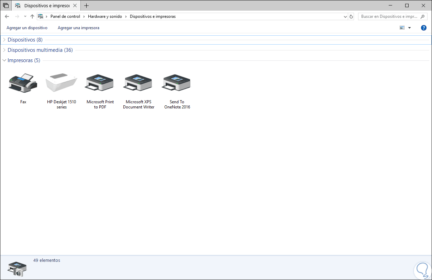Click the details pane printer camera icon

(17, 269)
